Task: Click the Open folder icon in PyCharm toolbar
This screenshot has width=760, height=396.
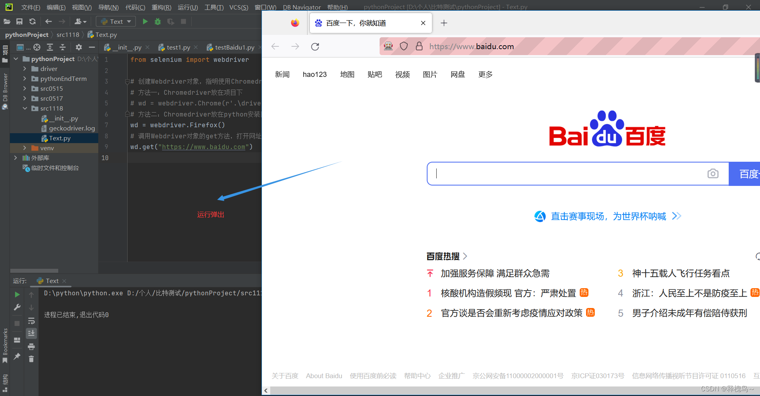Action: (x=7, y=21)
